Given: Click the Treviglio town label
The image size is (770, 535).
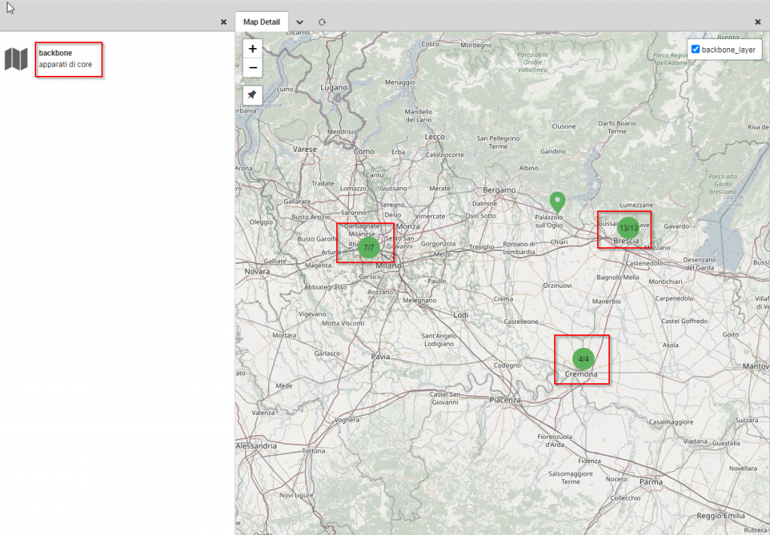Looking at the screenshot, I should click(x=482, y=247).
